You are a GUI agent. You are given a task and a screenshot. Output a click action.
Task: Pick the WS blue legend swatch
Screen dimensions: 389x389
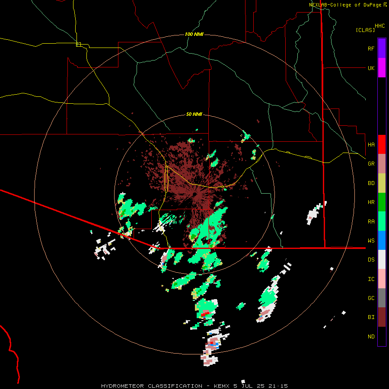[x=382, y=240]
